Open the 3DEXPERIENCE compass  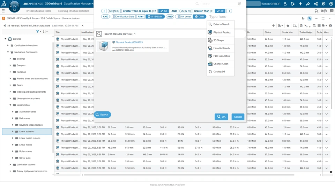pyautogui.click(x=14, y=6)
